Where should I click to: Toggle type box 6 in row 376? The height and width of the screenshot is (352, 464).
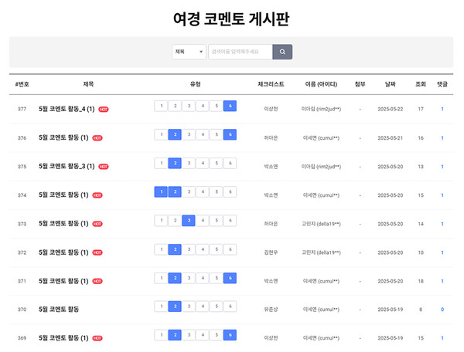[x=230, y=134]
